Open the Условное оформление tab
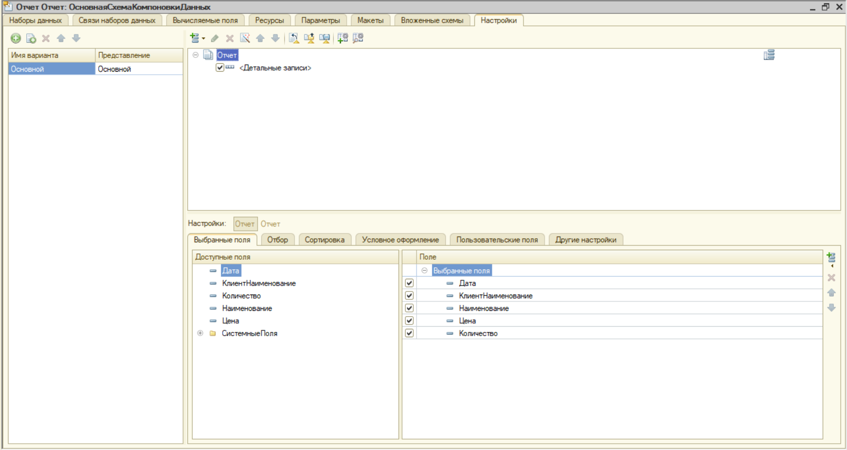This screenshot has width=847, height=450. tap(401, 240)
